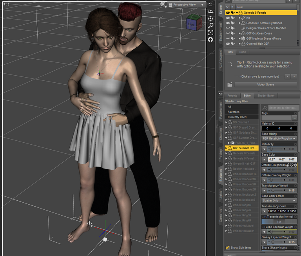Open the Posing side tab
Image resolution: width=301 pixels, height=256 pixels.
coord(221,154)
